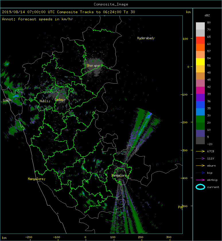The height and width of the screenshot is (241, 222).
Task: Pick the peach 54–57 dBZ swatch
Action: (200, 55)
